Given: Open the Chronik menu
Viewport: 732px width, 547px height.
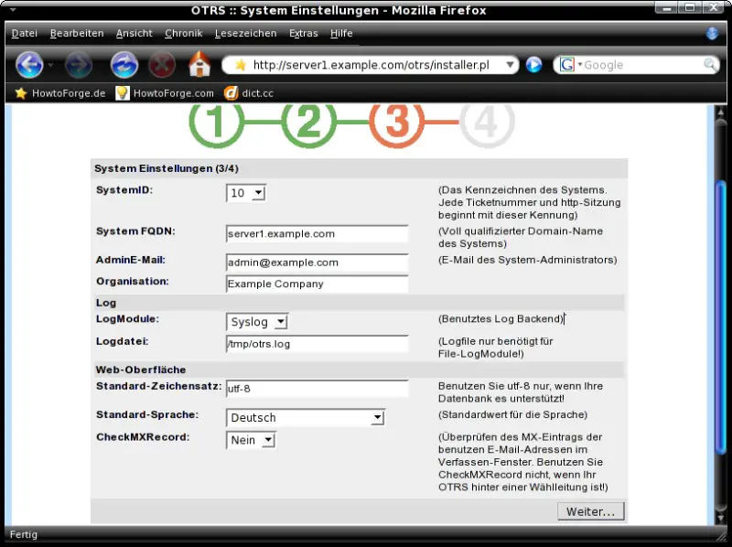Looking at the screenshot, I should [184, 33].
